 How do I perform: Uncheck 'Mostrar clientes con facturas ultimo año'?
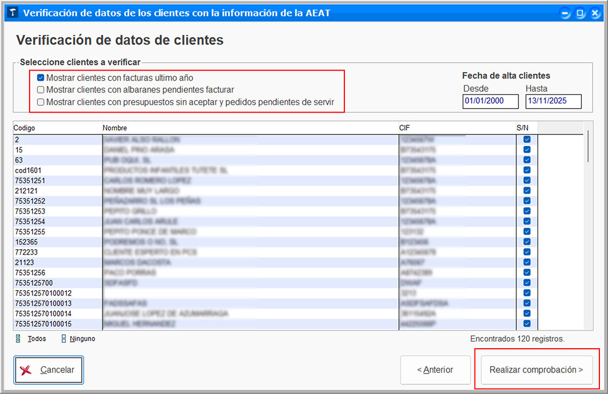pyautogui.click(x=40, y=78)
